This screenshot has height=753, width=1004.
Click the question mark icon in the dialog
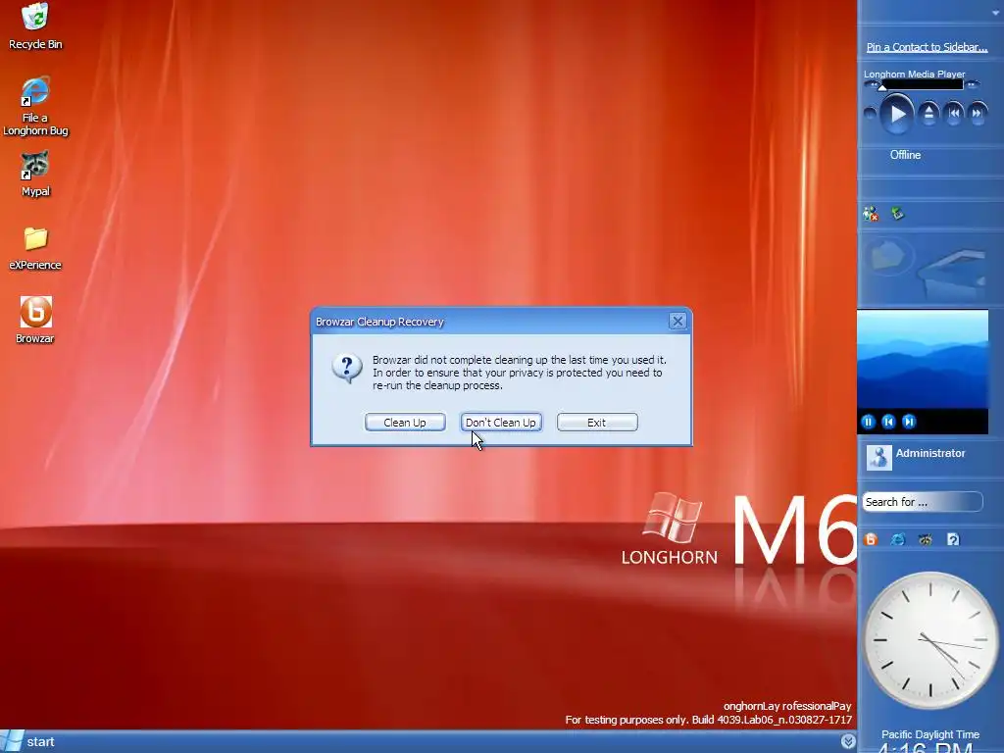point(347,369)
